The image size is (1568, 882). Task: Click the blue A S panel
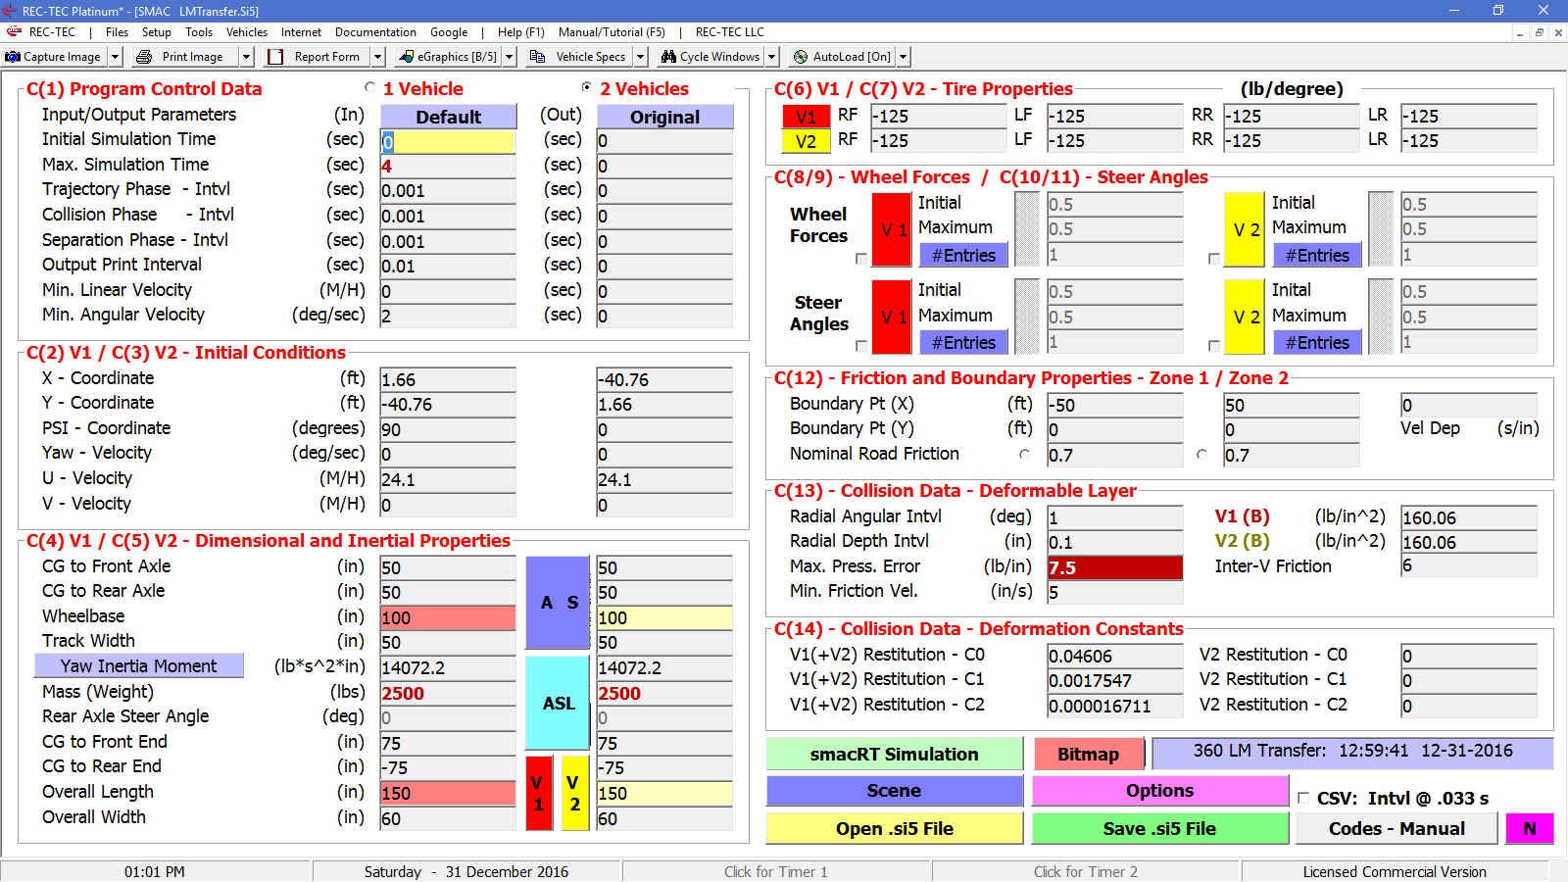tap(558, 603)
